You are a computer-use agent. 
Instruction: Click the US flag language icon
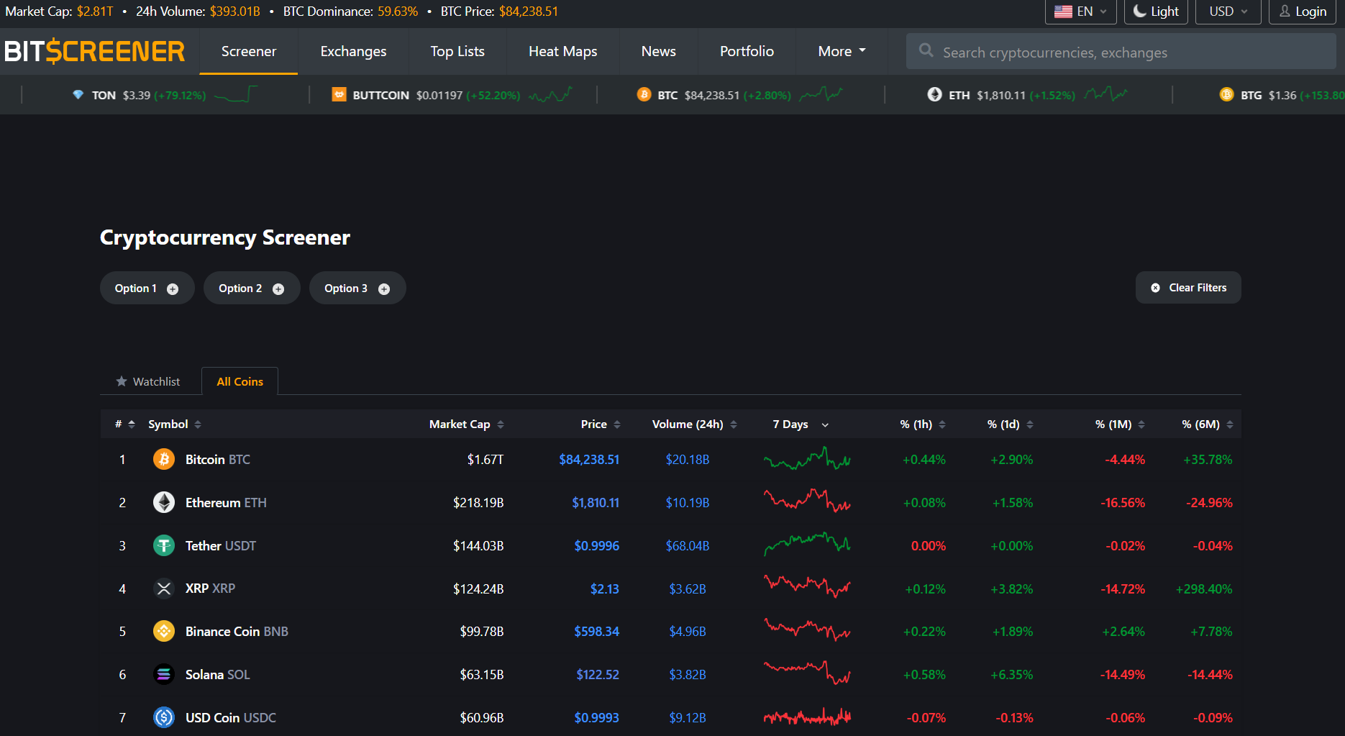coord(1063,12)
